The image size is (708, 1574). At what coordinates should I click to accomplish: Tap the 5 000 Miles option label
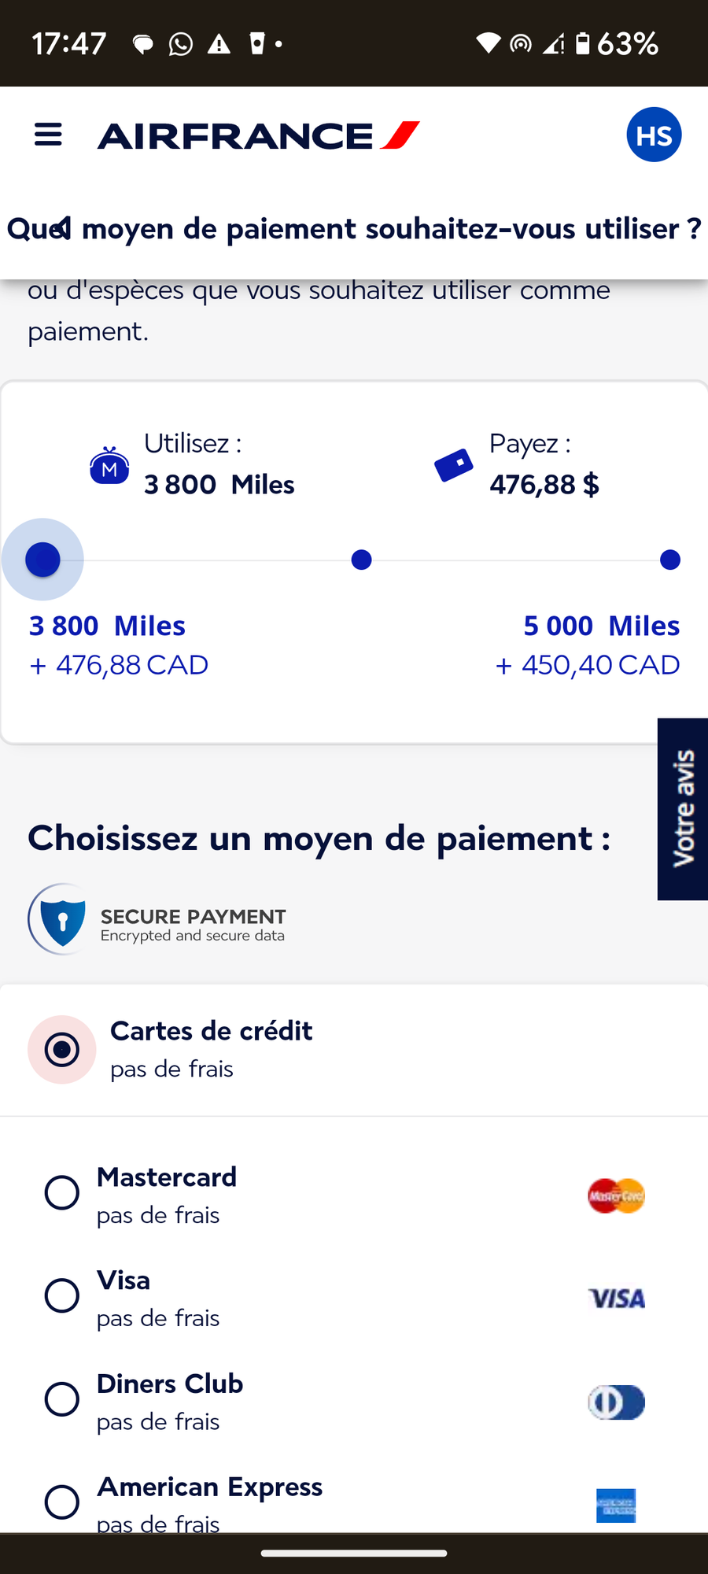(601, 626)
